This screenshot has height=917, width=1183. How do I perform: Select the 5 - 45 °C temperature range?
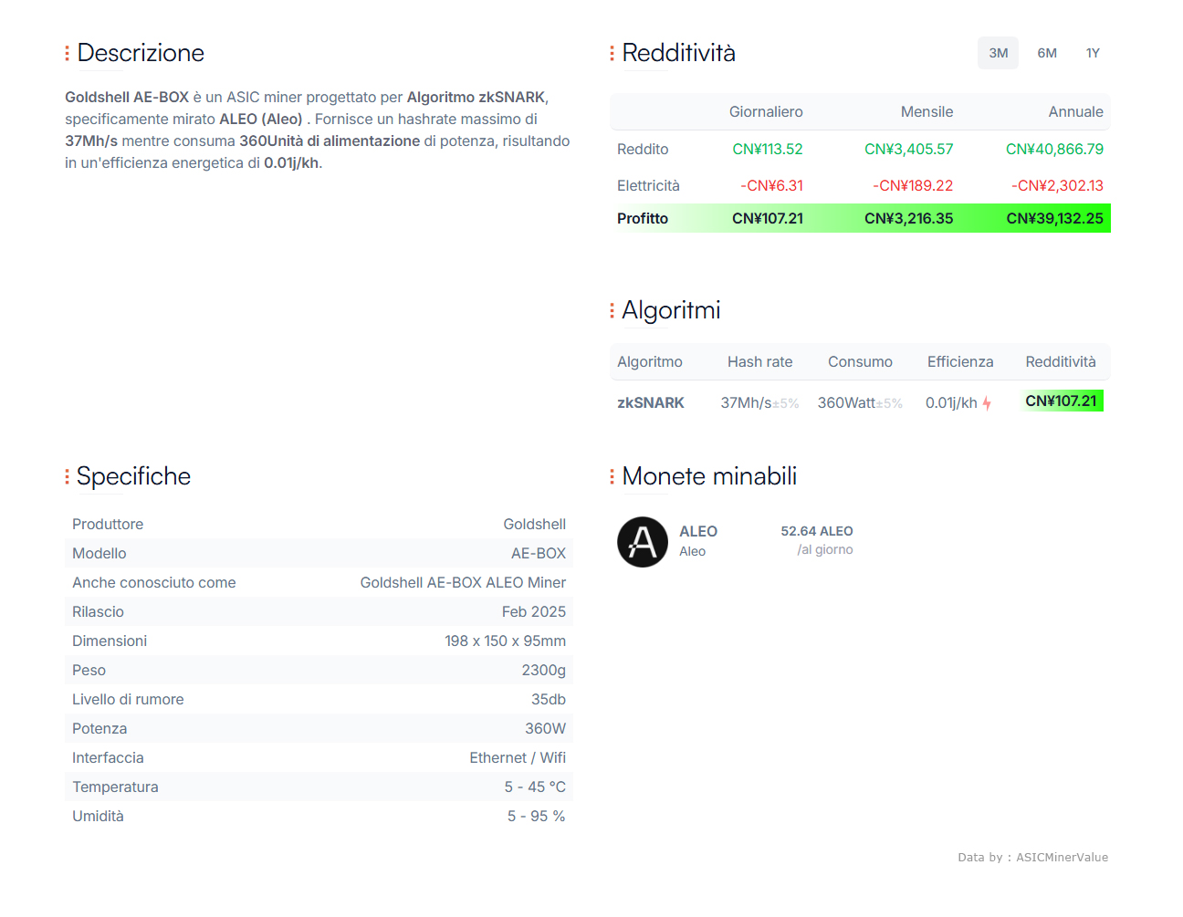tap(535, 787)
